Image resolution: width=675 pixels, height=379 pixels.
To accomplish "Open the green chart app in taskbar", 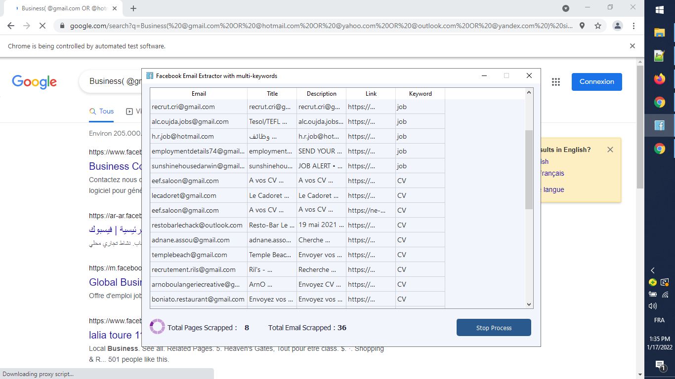I will [x=660, y=56].
